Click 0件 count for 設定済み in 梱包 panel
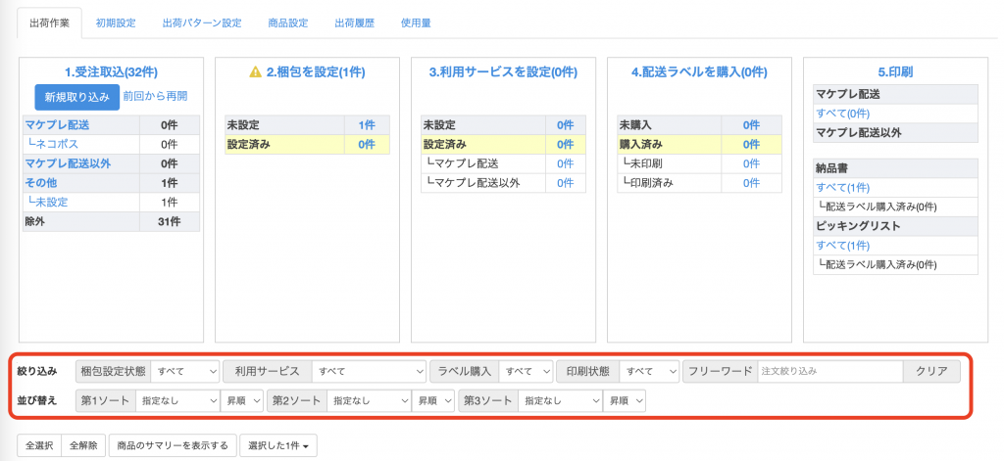This screenshot has width=1004, height=461. [367, 145]
